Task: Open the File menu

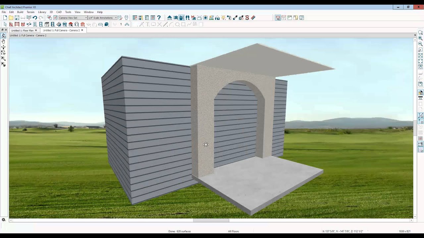Action: [x=4, y=12]
